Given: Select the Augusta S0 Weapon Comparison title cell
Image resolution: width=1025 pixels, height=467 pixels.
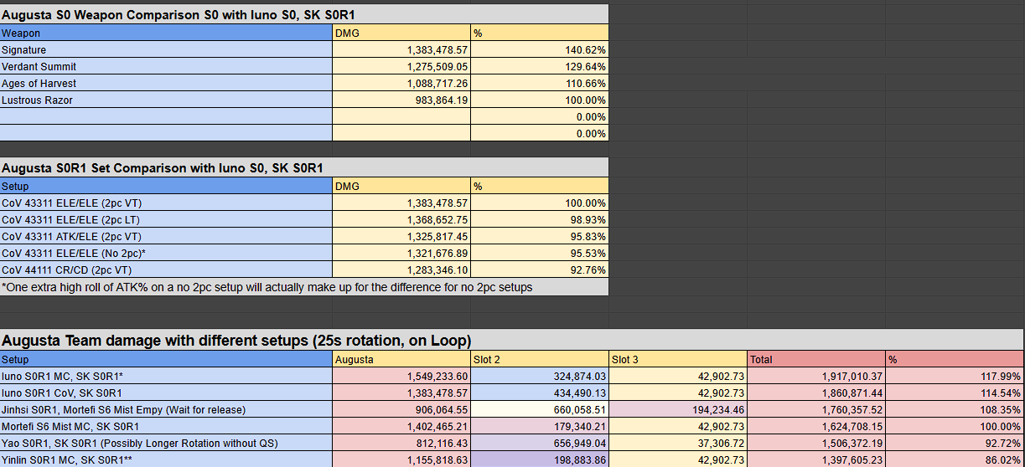Looking at the screenshot, I should click(304, 14).
